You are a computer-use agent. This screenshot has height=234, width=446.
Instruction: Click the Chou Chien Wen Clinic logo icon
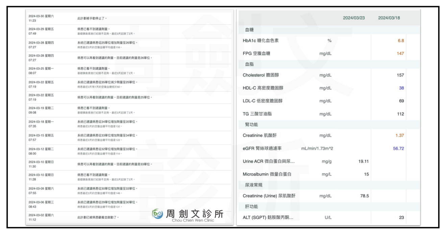point(157,214)
